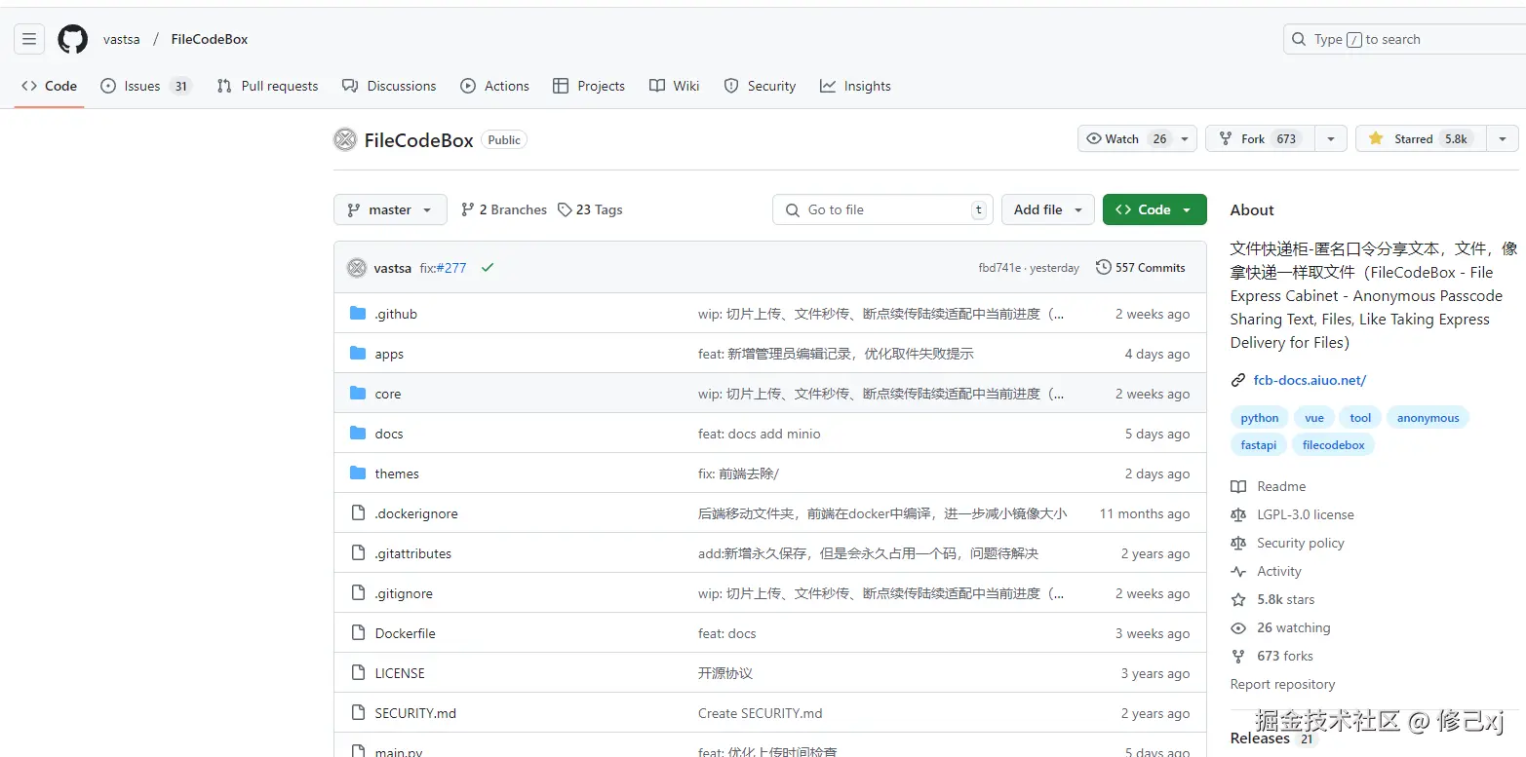Open the Issues tab

[x=145, y=86]
